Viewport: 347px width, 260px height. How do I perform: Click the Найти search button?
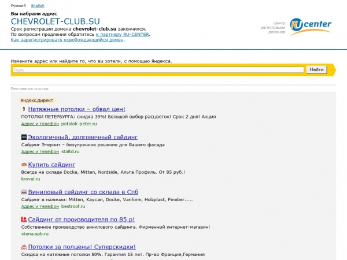click(x=316, y=70)
